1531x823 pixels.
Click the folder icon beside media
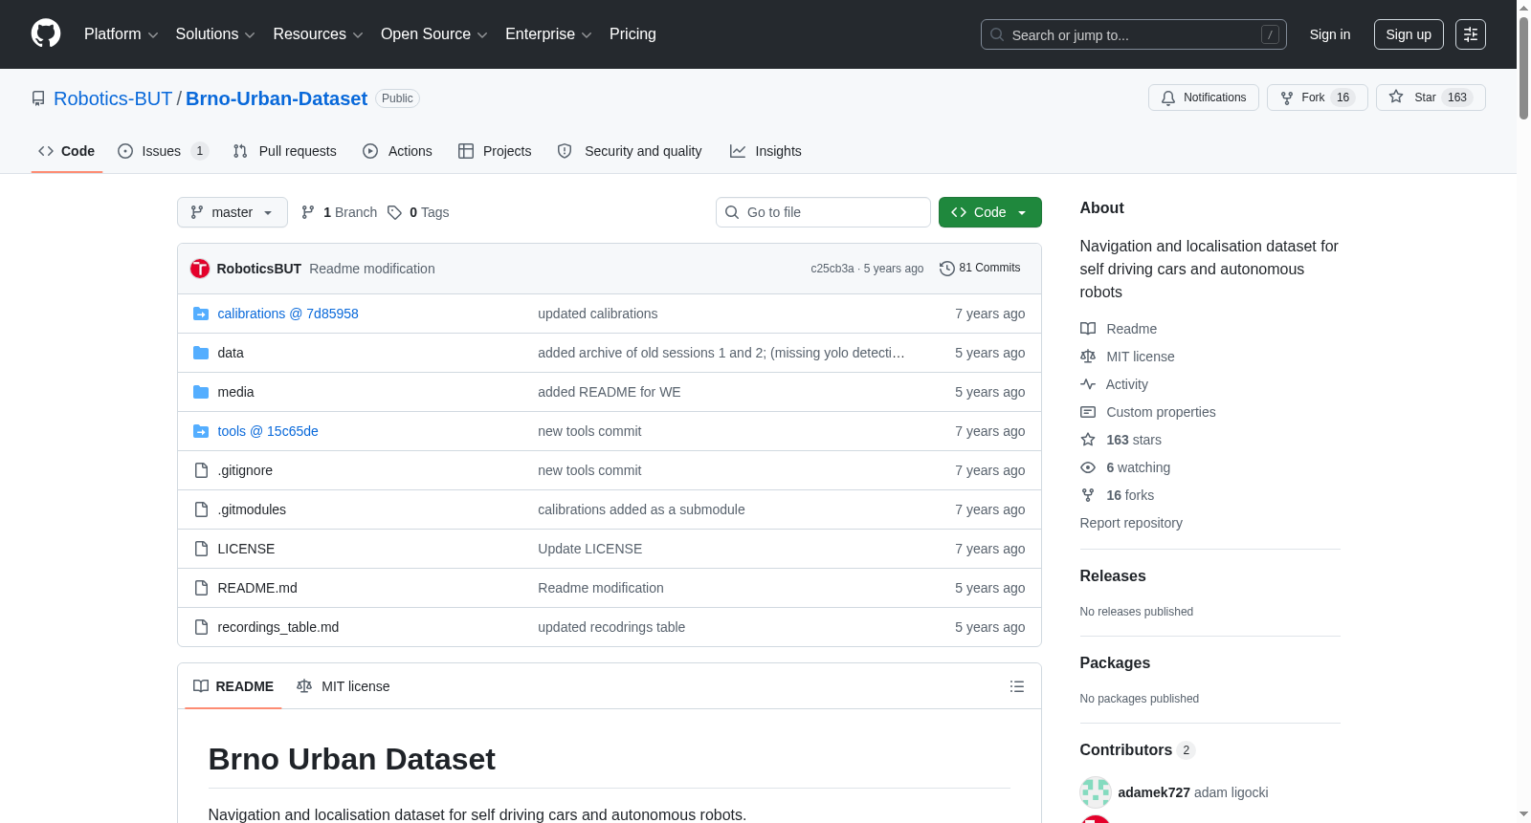(x=201, y=392)
